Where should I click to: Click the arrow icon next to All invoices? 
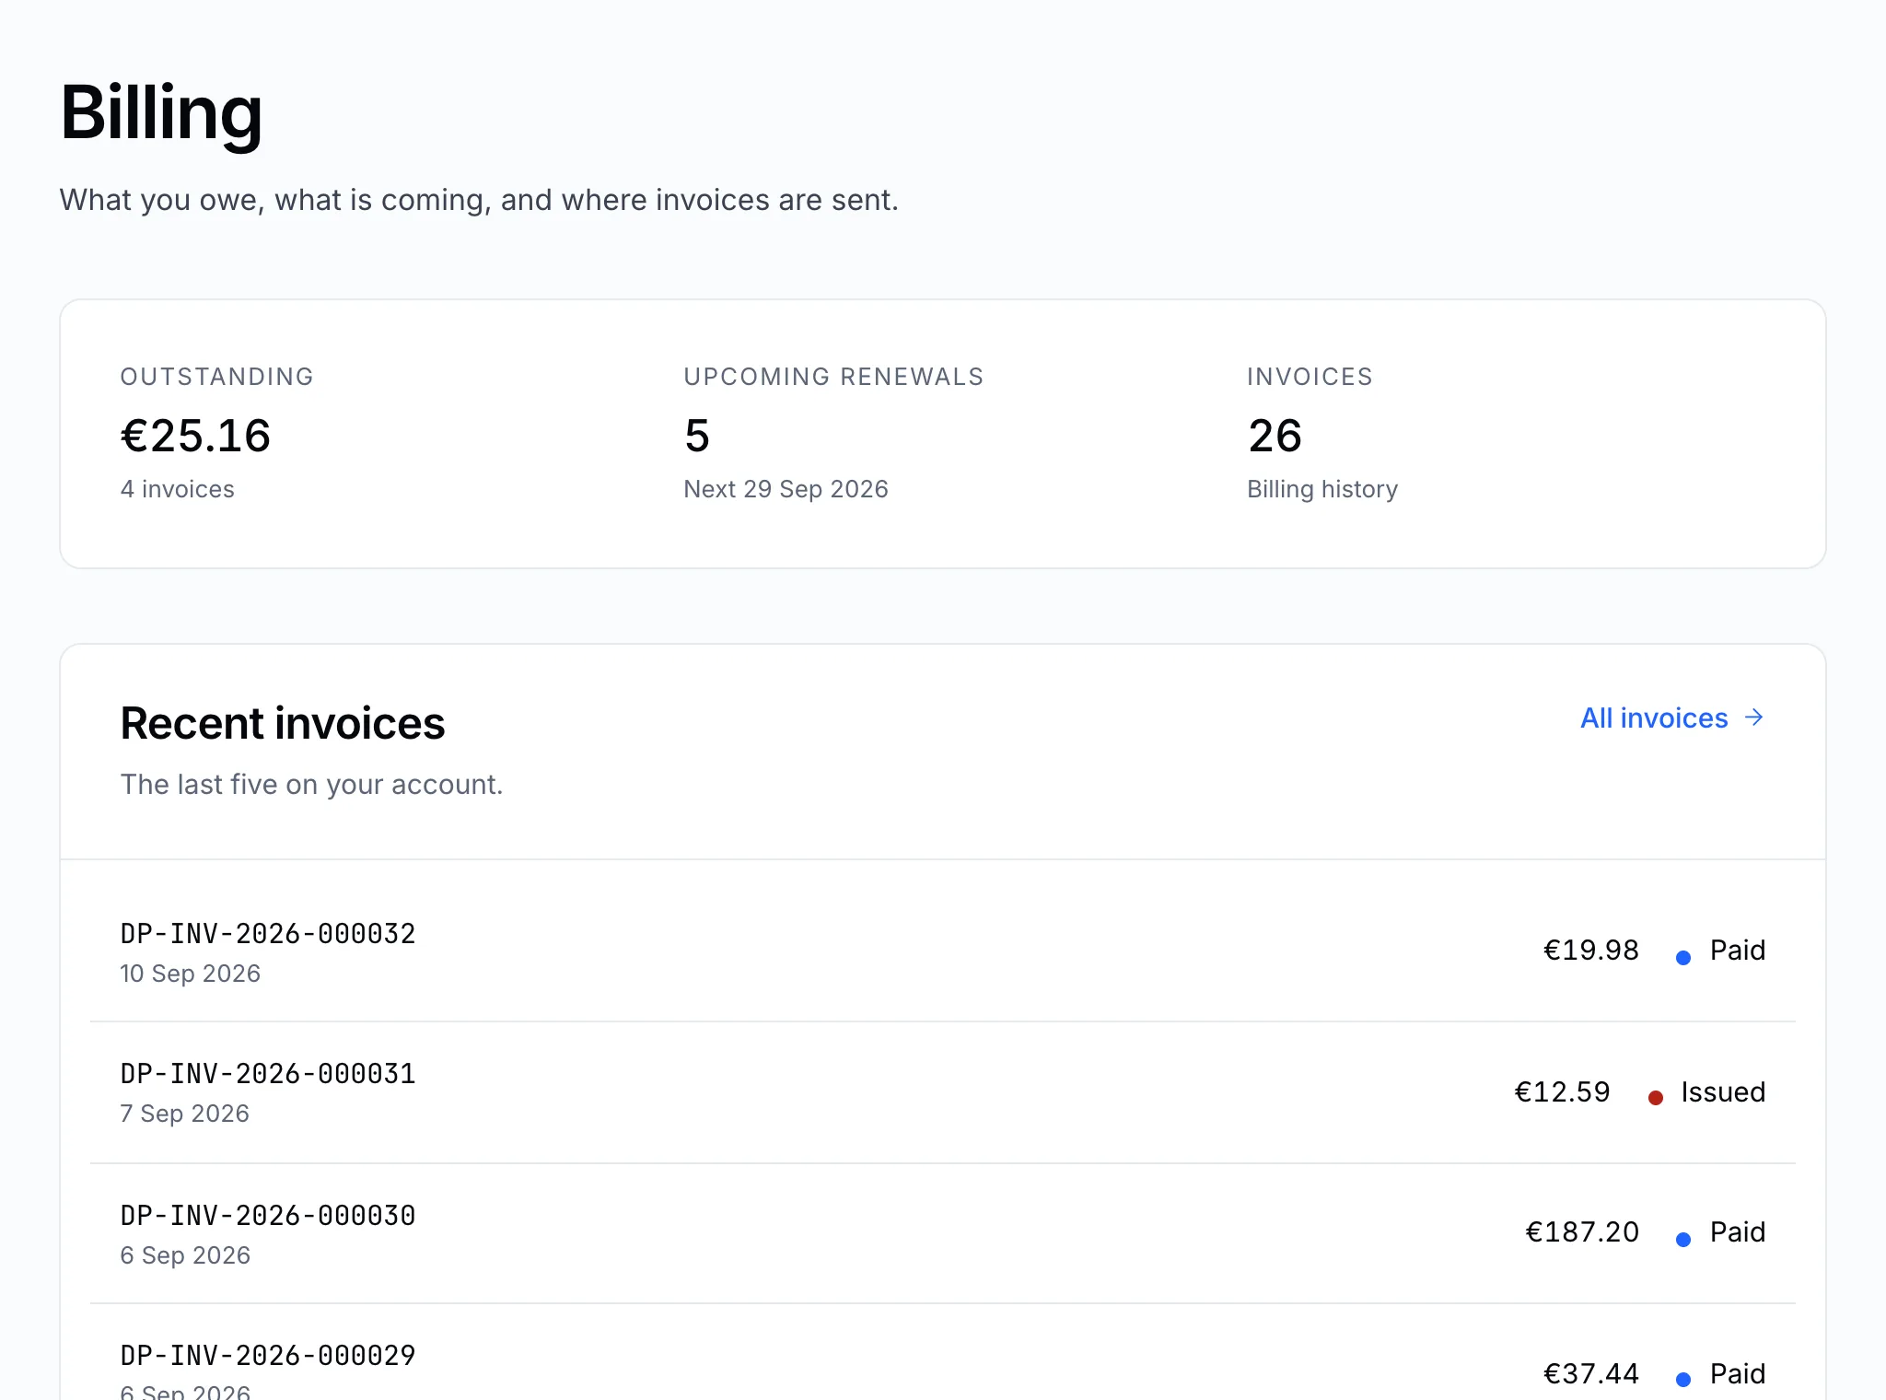(x=1754, y=717)
